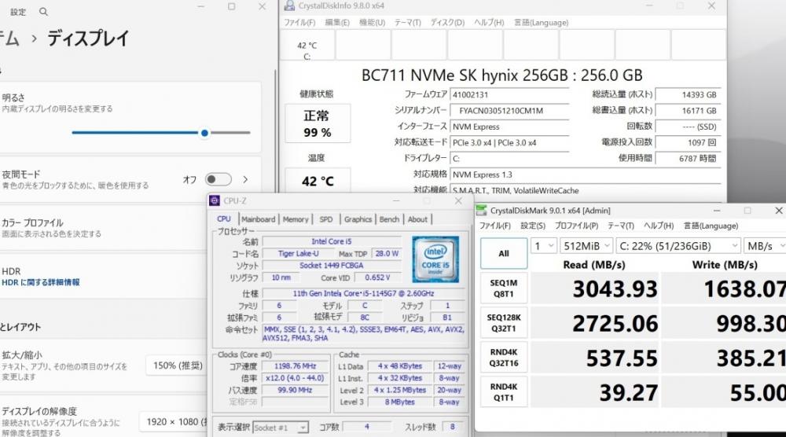
Task: Close the CPU-Z window
Action: 458,200
